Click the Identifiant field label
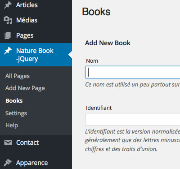The height and width of the screenshot is (169, 180). pos(99,108)
